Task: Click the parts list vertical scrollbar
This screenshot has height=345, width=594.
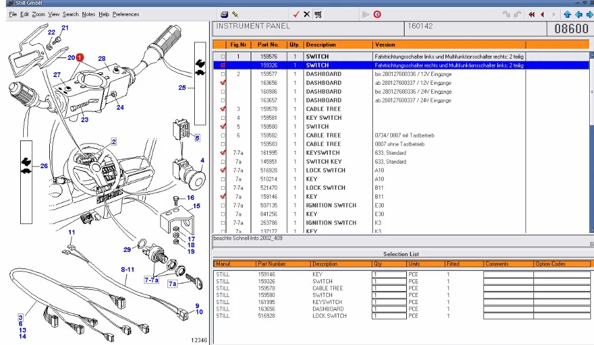Action: pos(592,143)
